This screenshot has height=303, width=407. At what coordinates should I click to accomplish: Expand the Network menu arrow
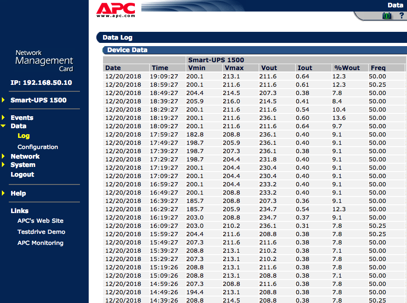point(3,156)
